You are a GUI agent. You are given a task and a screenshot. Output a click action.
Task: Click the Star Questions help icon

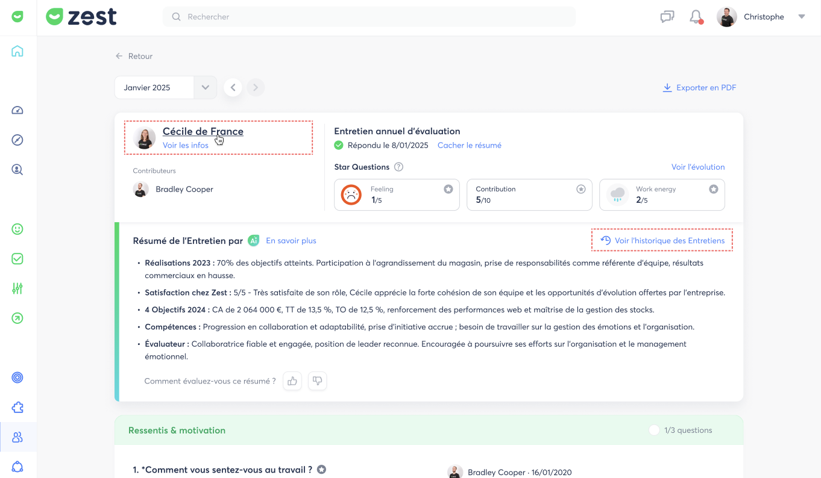pos(398,167)
